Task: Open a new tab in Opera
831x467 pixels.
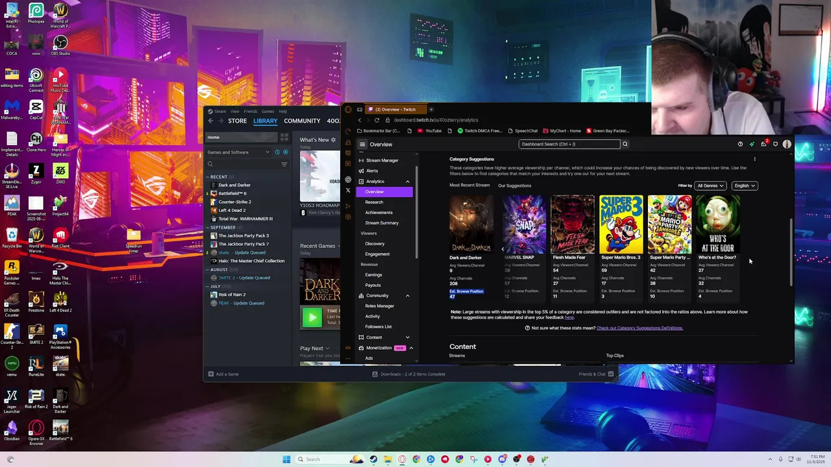Action: point(431,109)
